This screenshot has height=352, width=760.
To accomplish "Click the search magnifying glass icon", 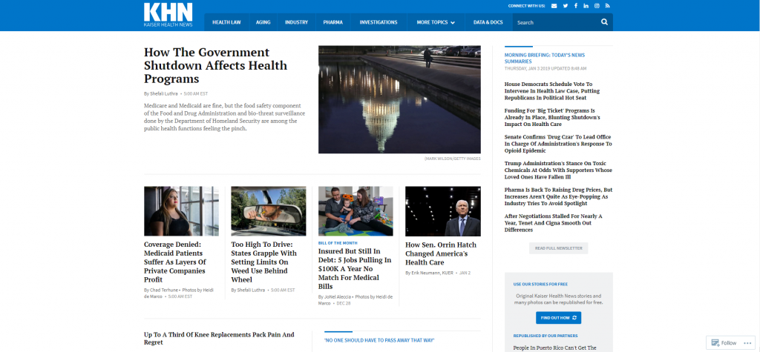I will [604, 22].
